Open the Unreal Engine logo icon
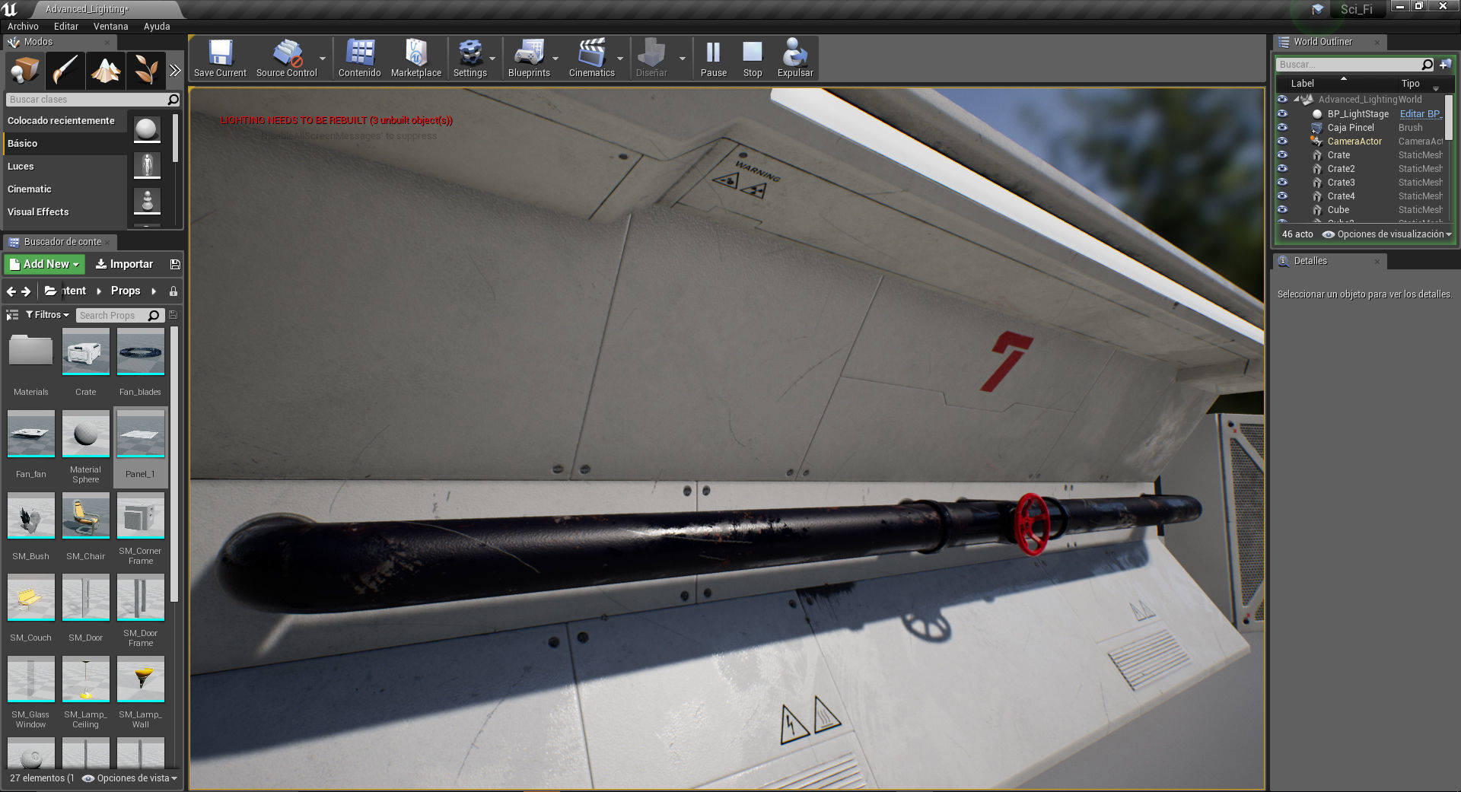 click(x=11, y=9)
